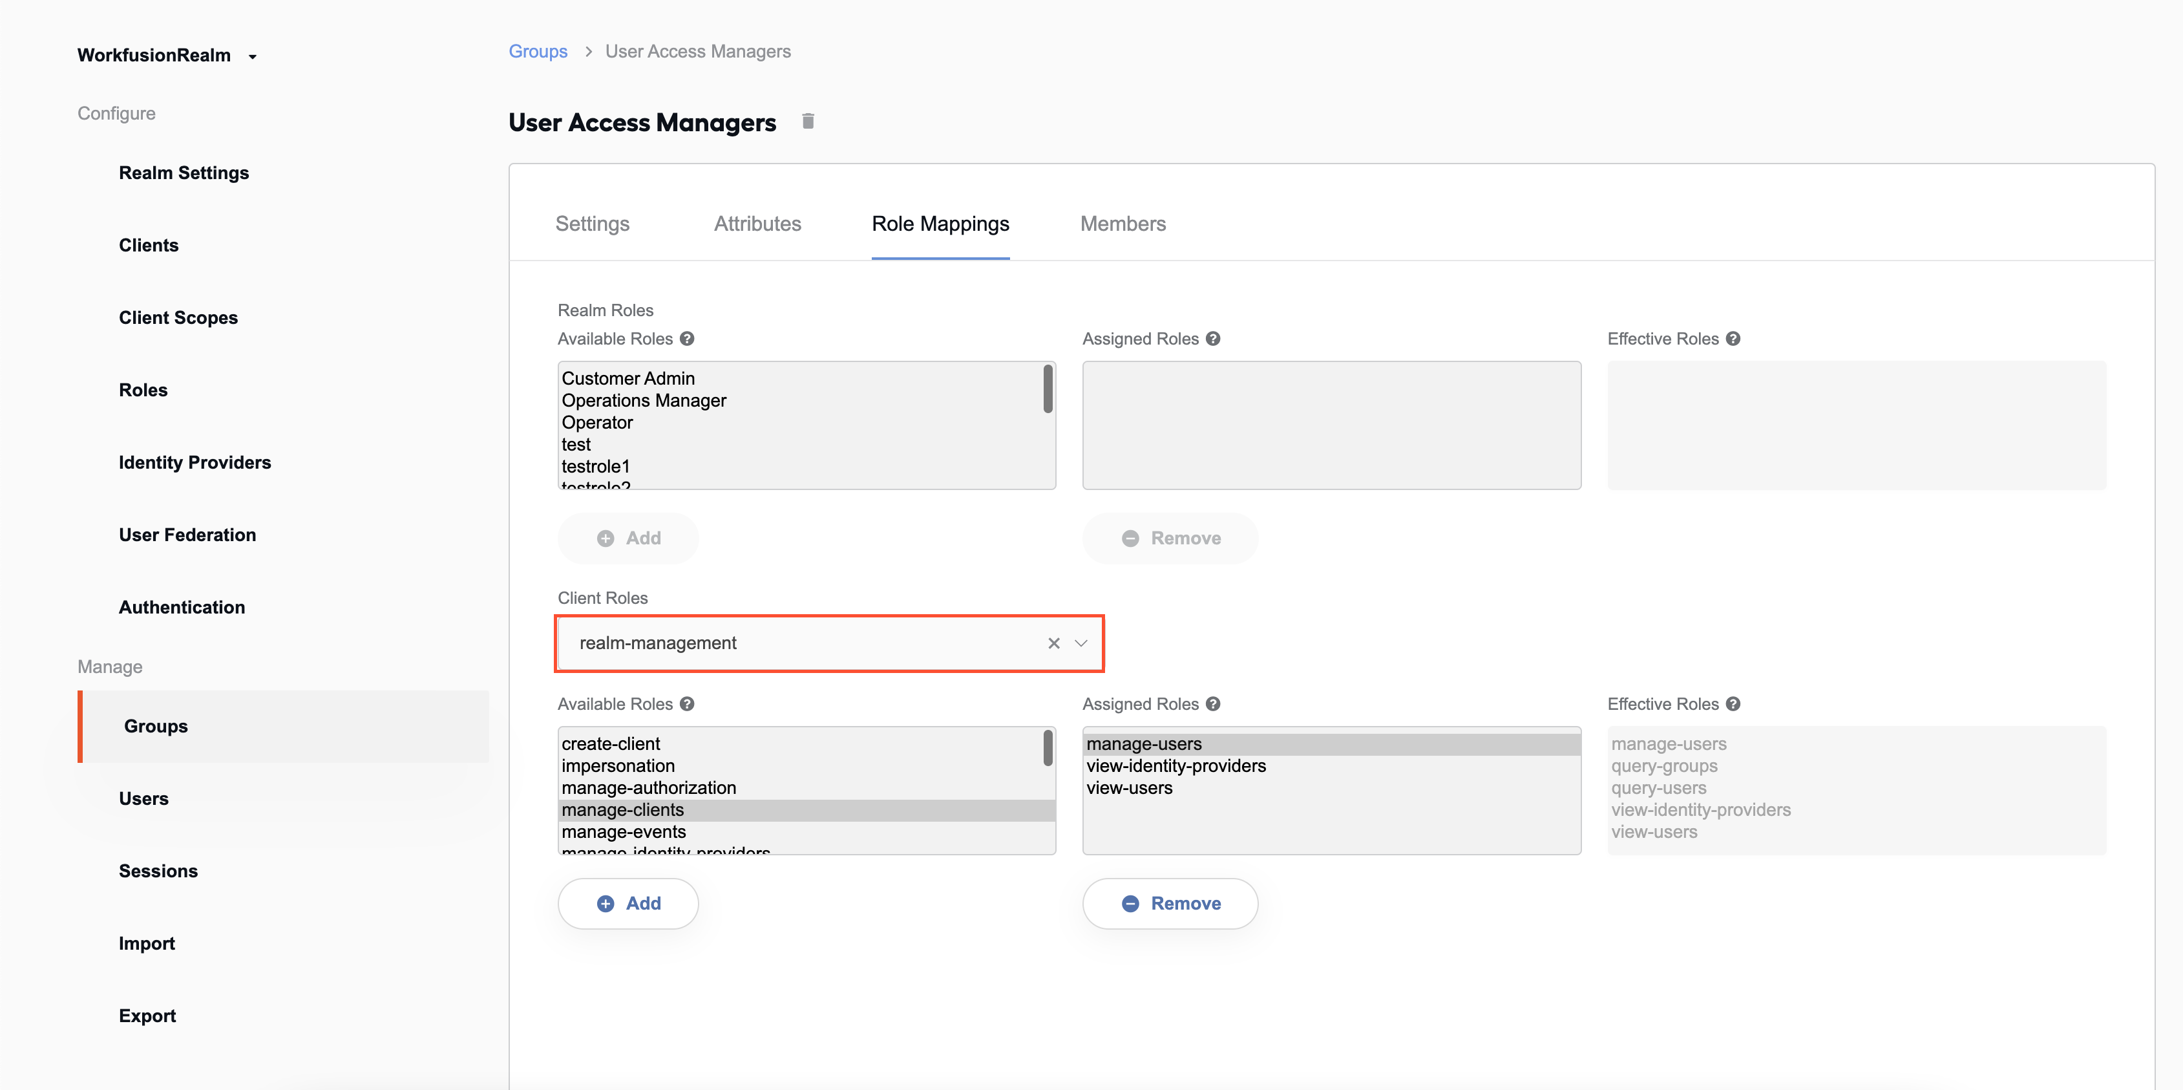
Task: Open Clients in the sidebar
Action: (148, 246)
